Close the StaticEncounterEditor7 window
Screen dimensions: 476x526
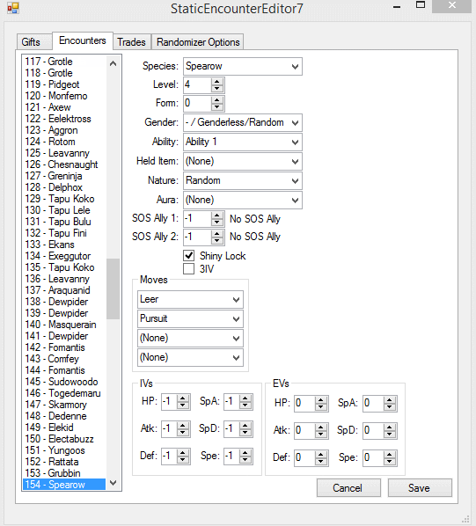coord(452,5)
